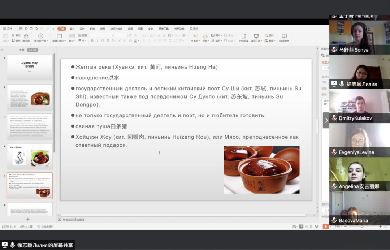Click the 文档助手 document assistant icon

click(x=243, y=36)
